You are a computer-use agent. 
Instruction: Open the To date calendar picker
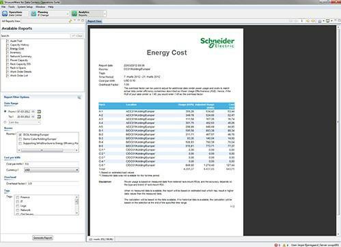39,117
